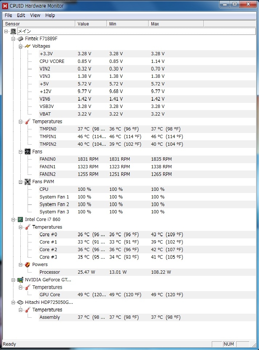Screen dimensions: 259x350
Task: Collapse the Voltages section
Action: click(x=21, y=46)
